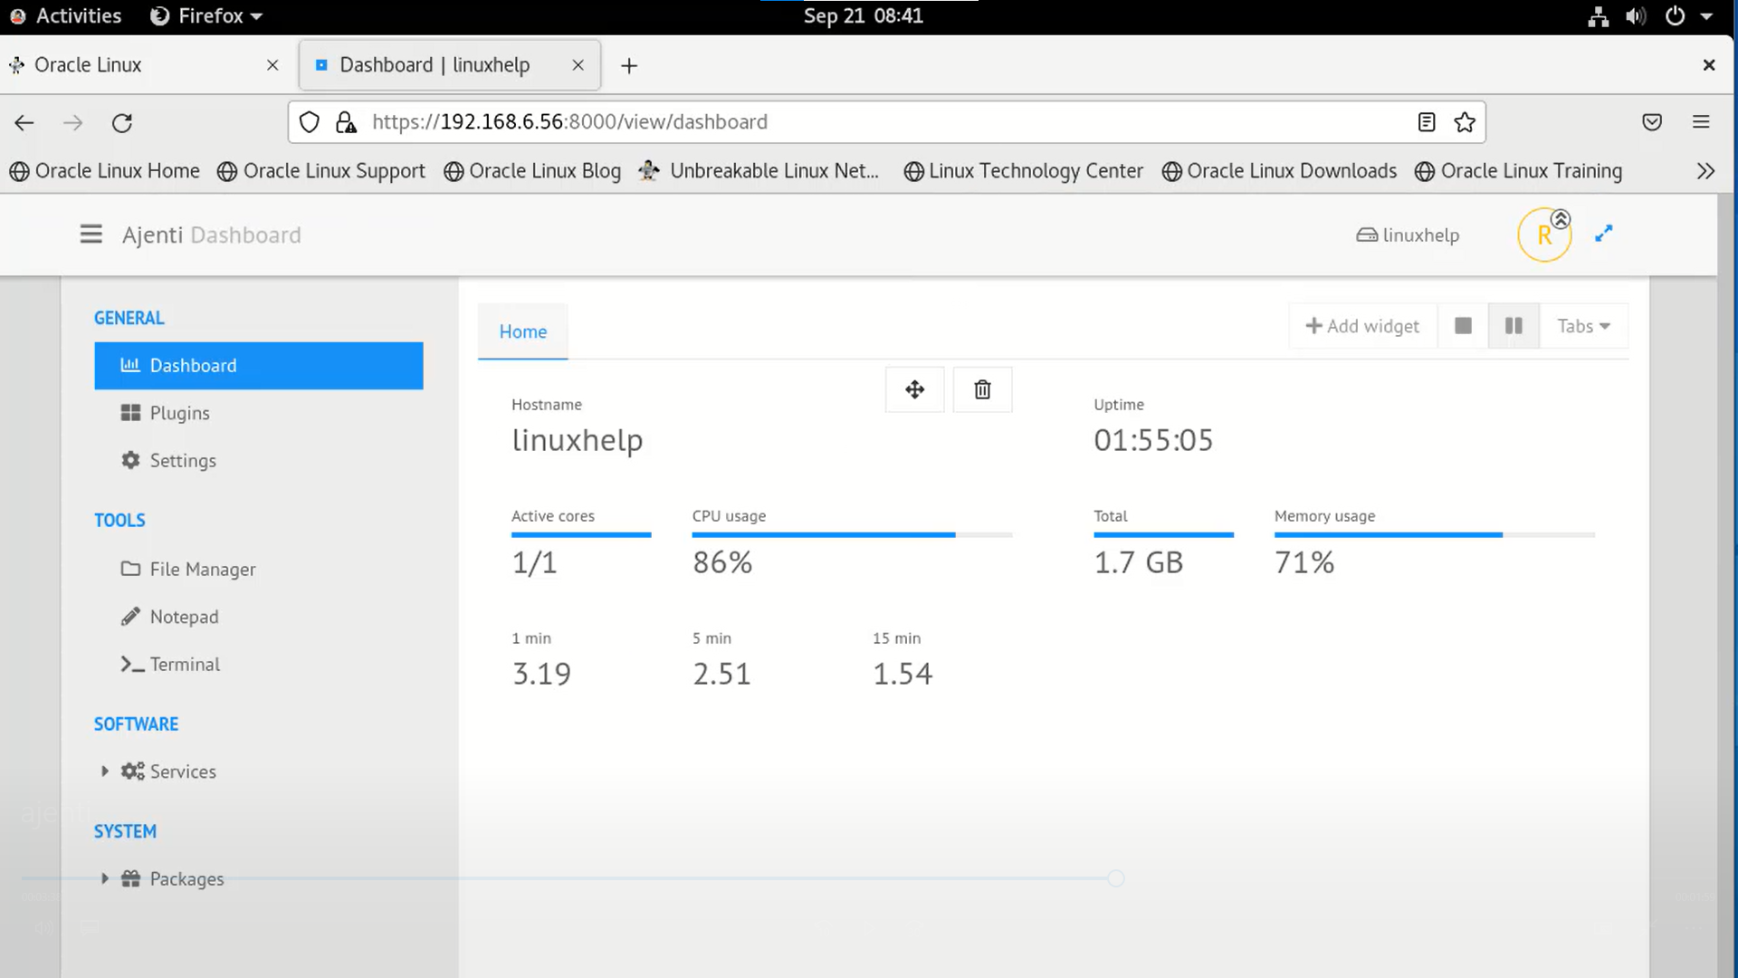
Task: Open the Firefox app menu in top bar
Action: [206, 16]
